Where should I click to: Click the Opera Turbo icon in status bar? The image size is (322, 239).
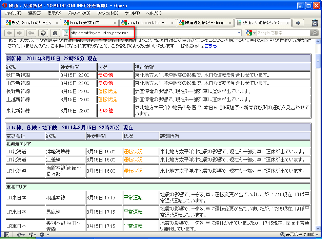coord(42,235)
